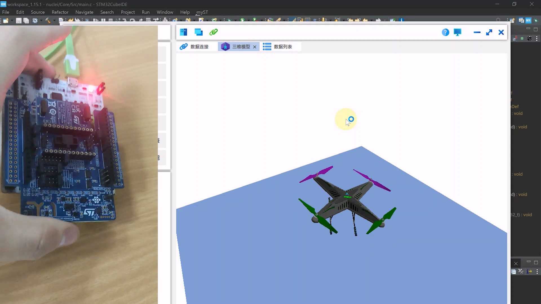
Task: Open the Project menu
Action: [128, 12]
